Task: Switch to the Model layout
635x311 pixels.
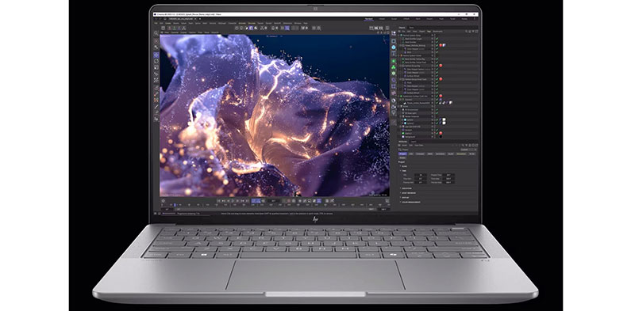Action: (382, 19)
